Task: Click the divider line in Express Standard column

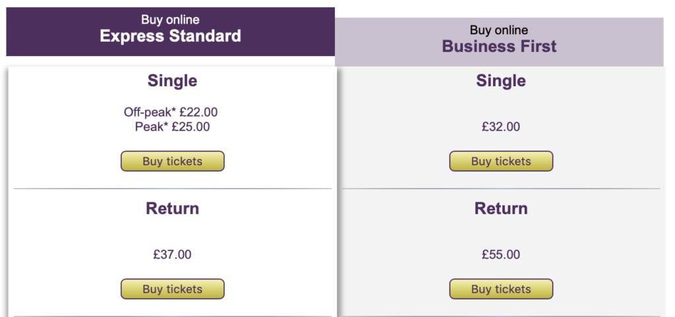Action: coord(172,188)
